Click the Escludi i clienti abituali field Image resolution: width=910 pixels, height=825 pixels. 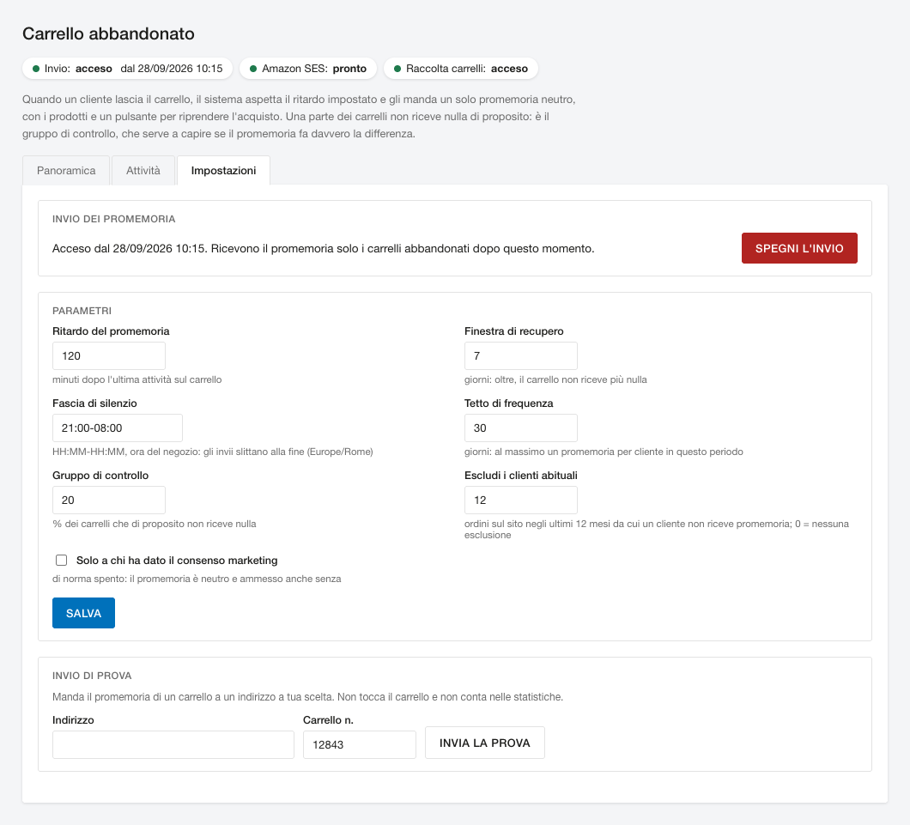(520, 500)
